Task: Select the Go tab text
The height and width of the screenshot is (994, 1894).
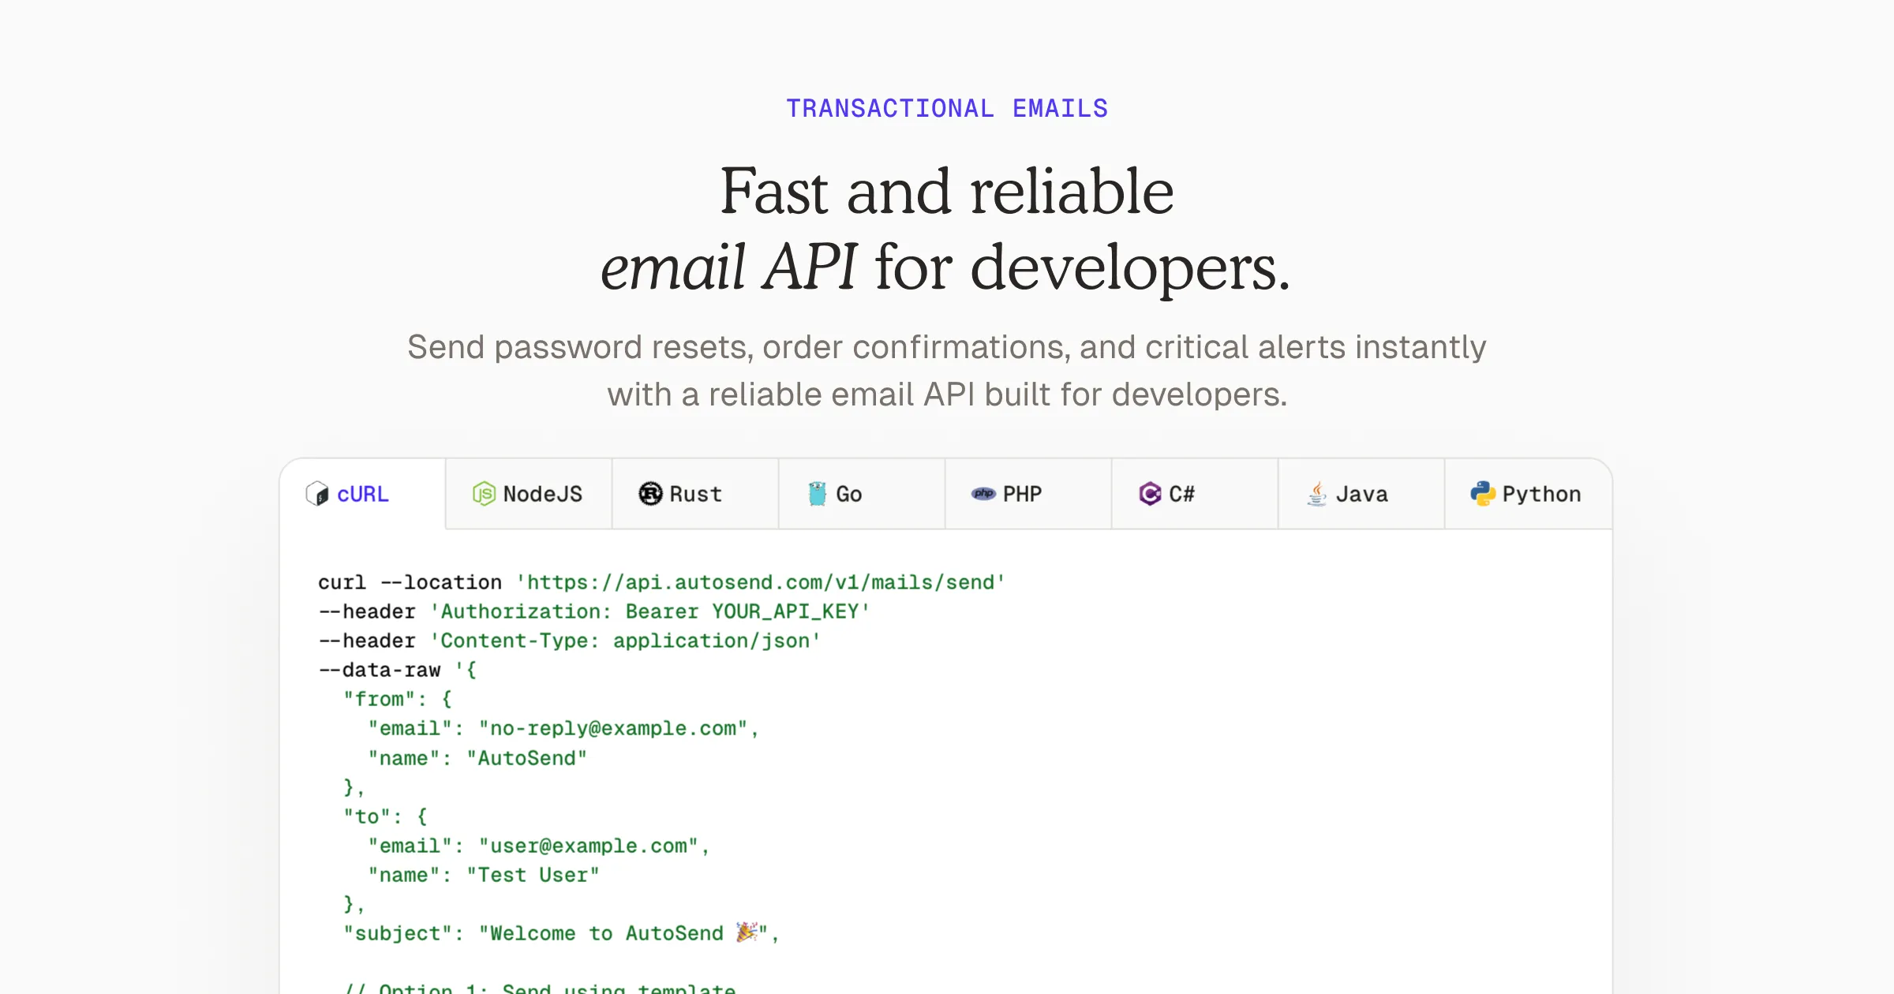Action: point(849,494)
